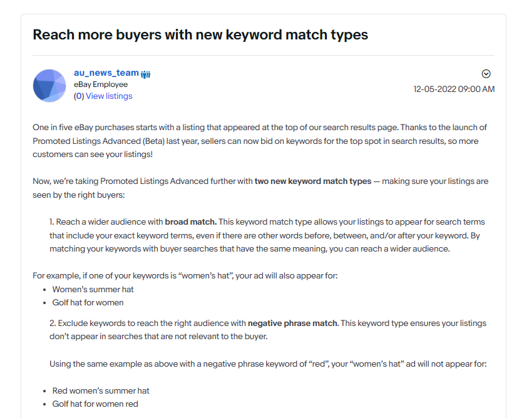Click the bold 'broad match.' phrase
The image size is (514, 418).
tap(191, 222)
